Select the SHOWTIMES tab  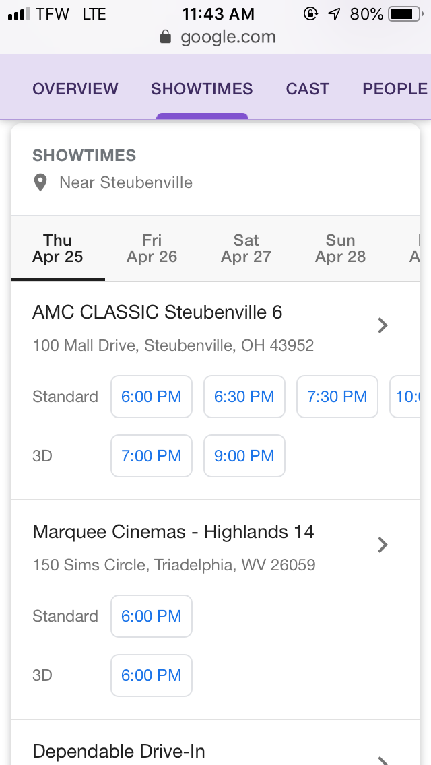[x=202, y=89]
